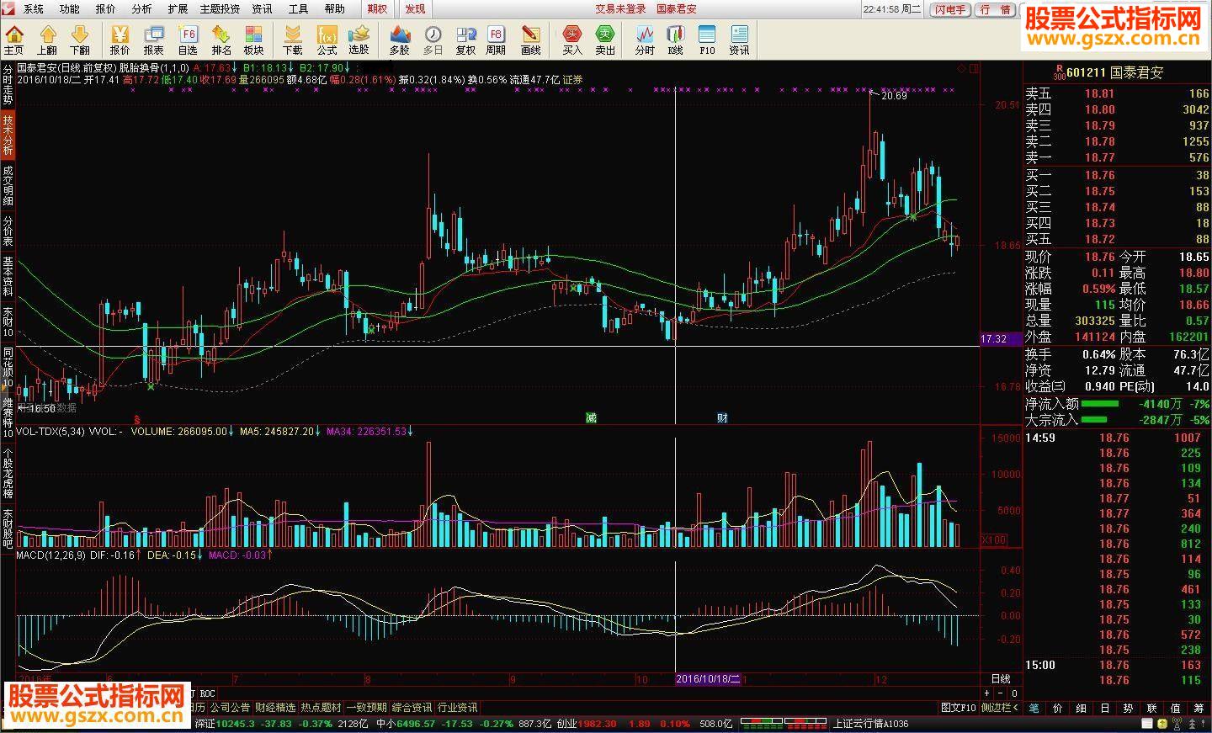Open the 报表 reports icon
Screen dimensions: 1212x733
click(x=154, y=40)
